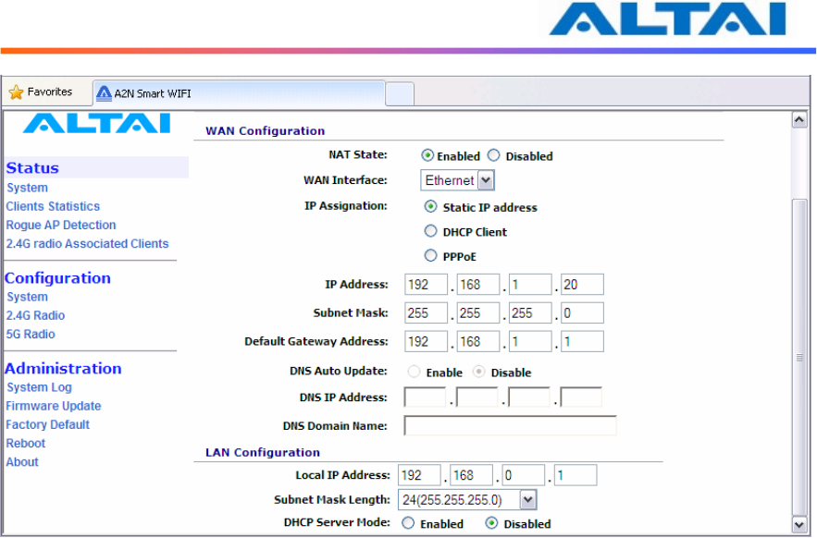The width and height of the screenshot is (817, 538).
Task: Open a new blank browser tab
Action: tap(400, 94)
